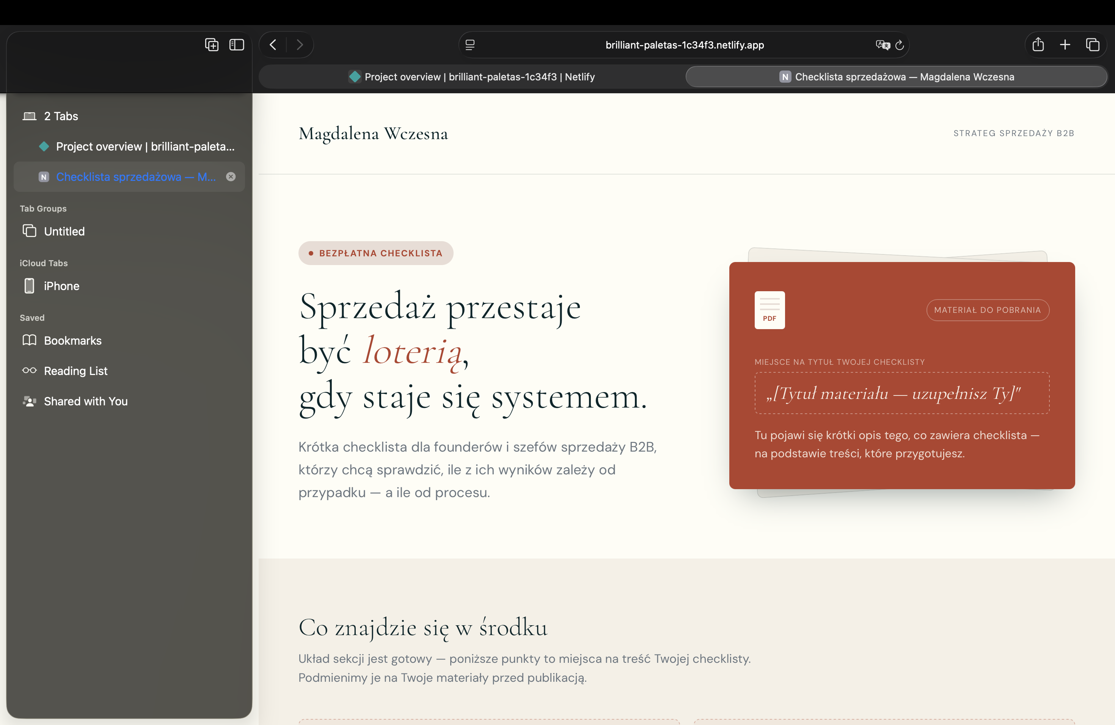The image size is (1115, 725).
Task: Select the Checklista sprzedażowa tab in tab bar
Action: pos(896,77)
